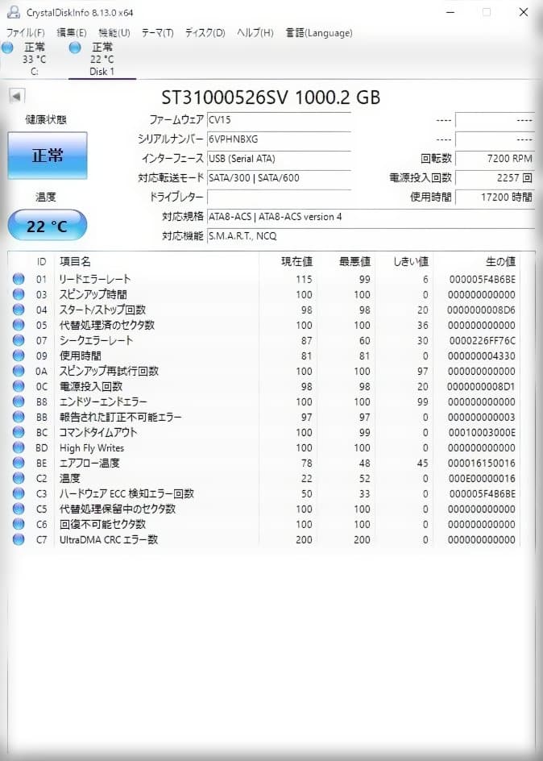The height and width of the screenshot is (761, 543).
Task: Close the CrystalDiskInfo window
Action: [524, 12]
